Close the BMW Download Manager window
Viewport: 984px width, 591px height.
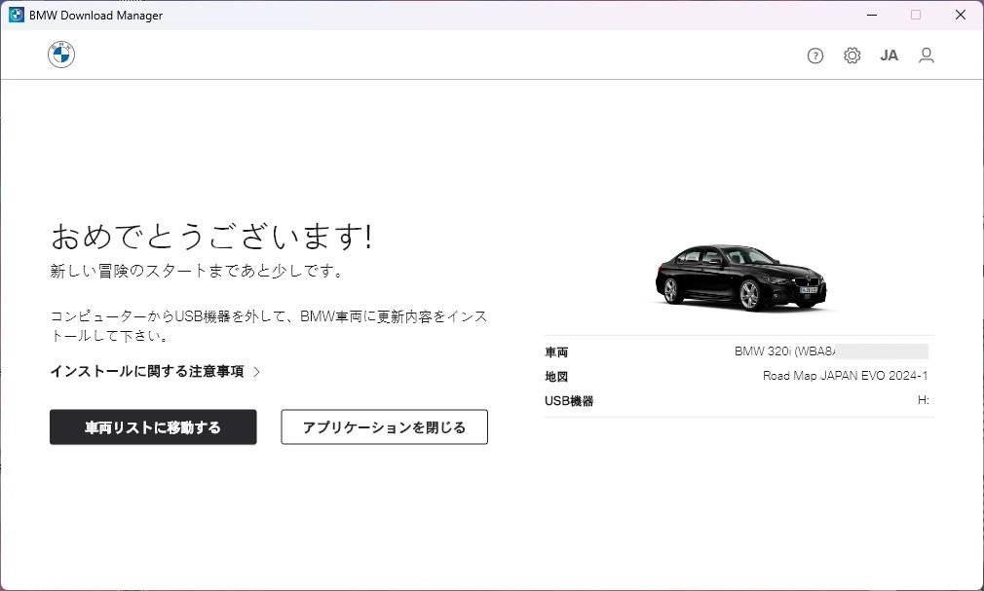(x=961, y=15)
